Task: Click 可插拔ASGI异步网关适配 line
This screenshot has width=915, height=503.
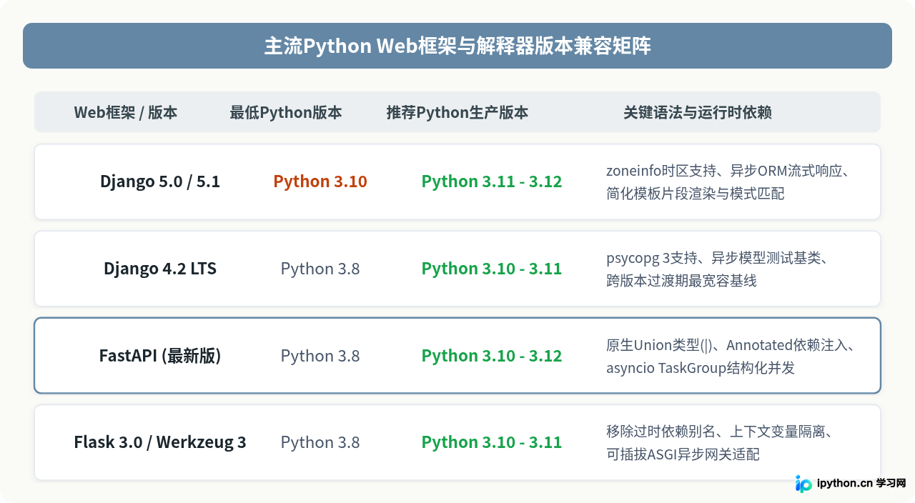Action: point(683,454)
